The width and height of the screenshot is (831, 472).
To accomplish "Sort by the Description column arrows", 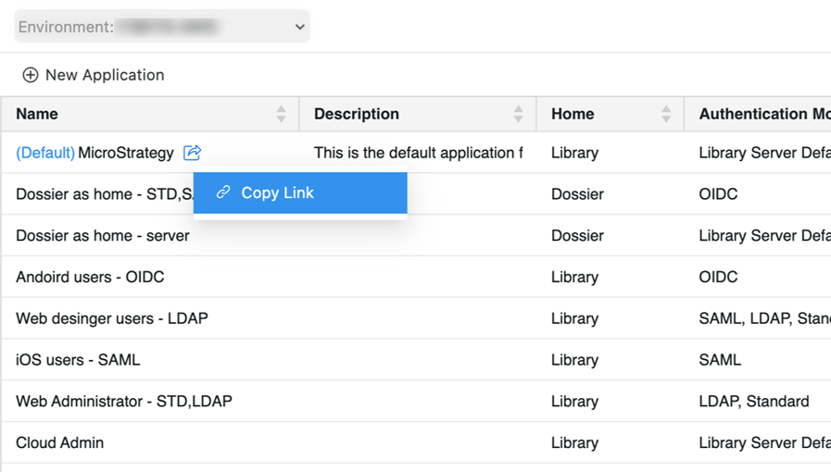I will click(x=518, y=114).
